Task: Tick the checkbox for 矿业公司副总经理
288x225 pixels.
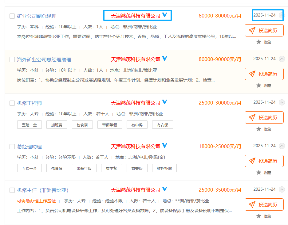Action: click(x=12, y=16)
